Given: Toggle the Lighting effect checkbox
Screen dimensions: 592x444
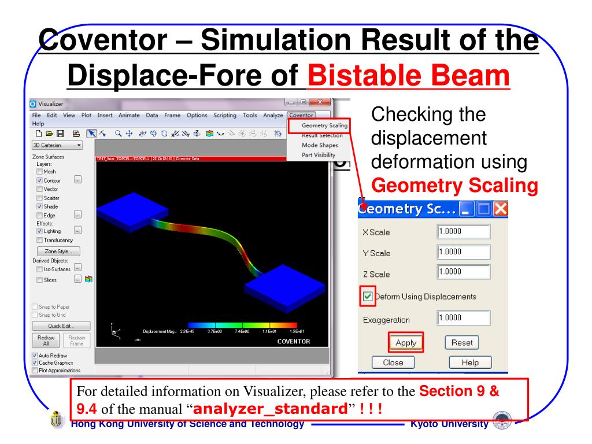Looking at the screenshot, I should point(39,231).
